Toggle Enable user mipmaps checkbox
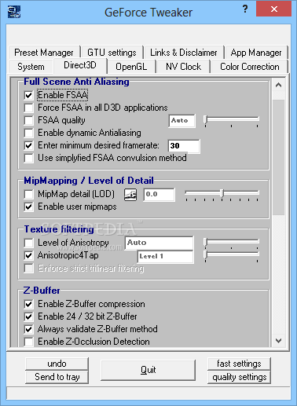This screenshot has width=297, height=406. click(28, 207)
